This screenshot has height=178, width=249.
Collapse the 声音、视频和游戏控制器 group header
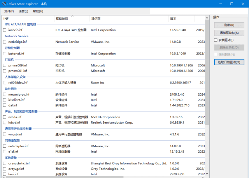(x=21, y=112)
